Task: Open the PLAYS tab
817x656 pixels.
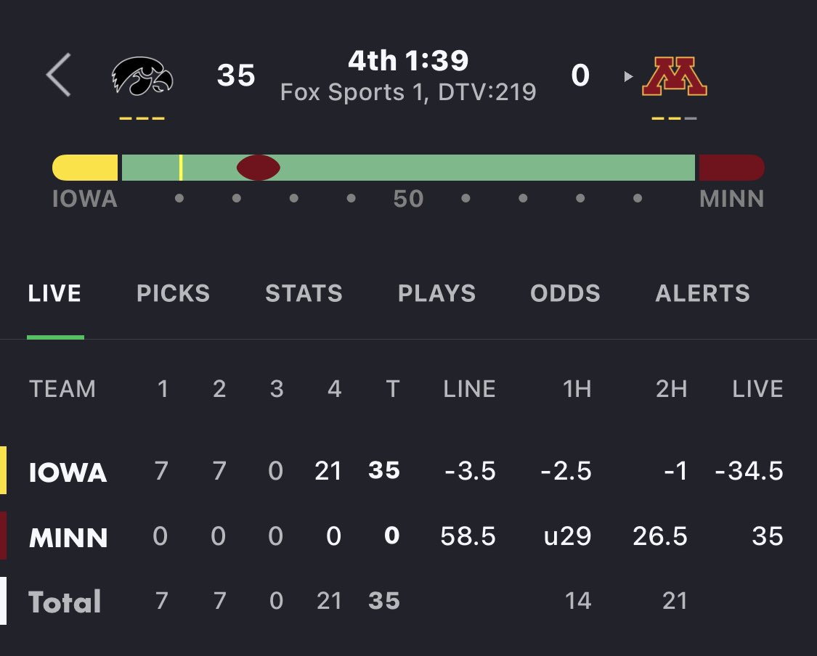Action: (x=436, y=293)
